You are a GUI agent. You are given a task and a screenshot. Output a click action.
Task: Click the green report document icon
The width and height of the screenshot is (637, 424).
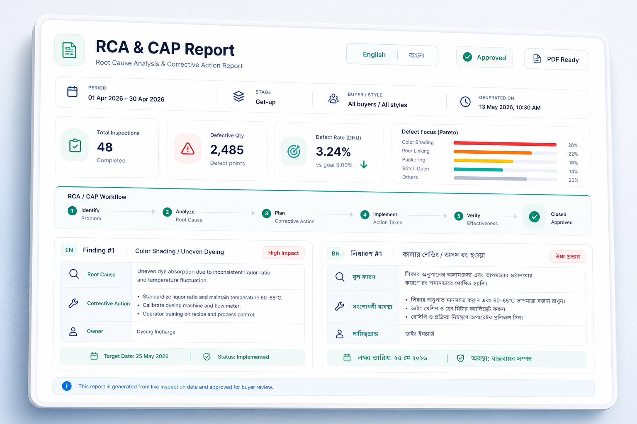pyautogui.click(x=69, y=50)
